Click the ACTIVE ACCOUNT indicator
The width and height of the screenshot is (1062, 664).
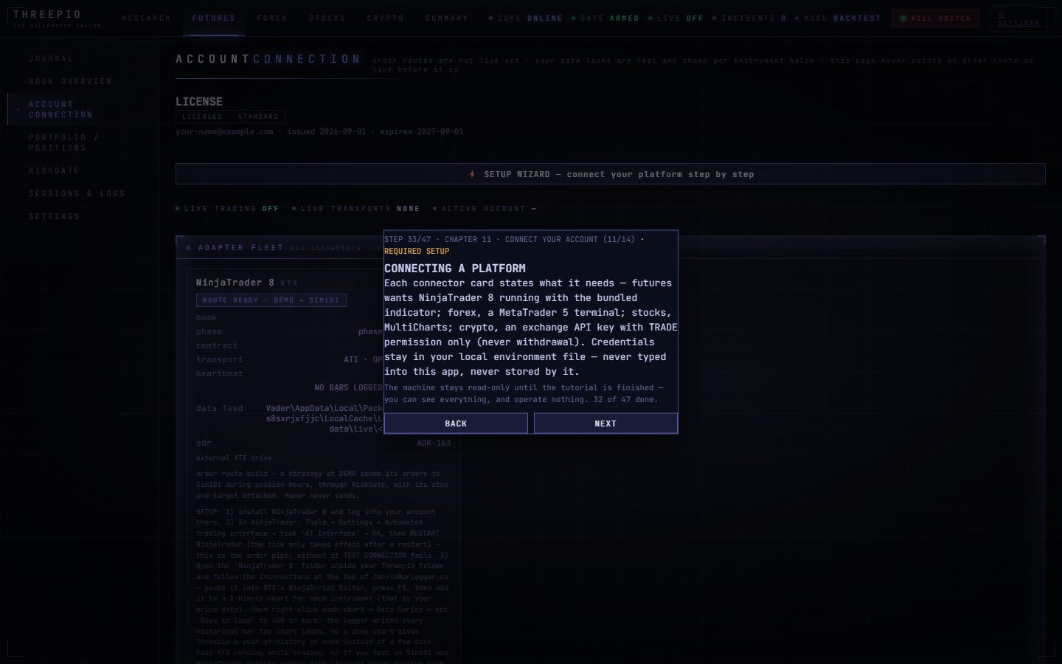[x=485, y=209]
